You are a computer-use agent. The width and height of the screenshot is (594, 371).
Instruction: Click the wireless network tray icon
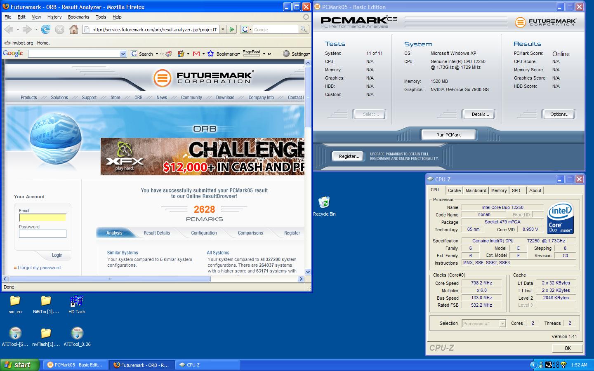(x=563, y=365)
